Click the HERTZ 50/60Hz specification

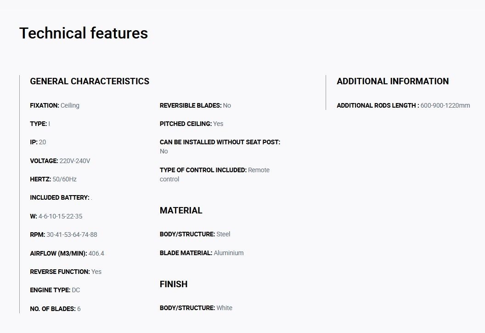coord(53,179)
